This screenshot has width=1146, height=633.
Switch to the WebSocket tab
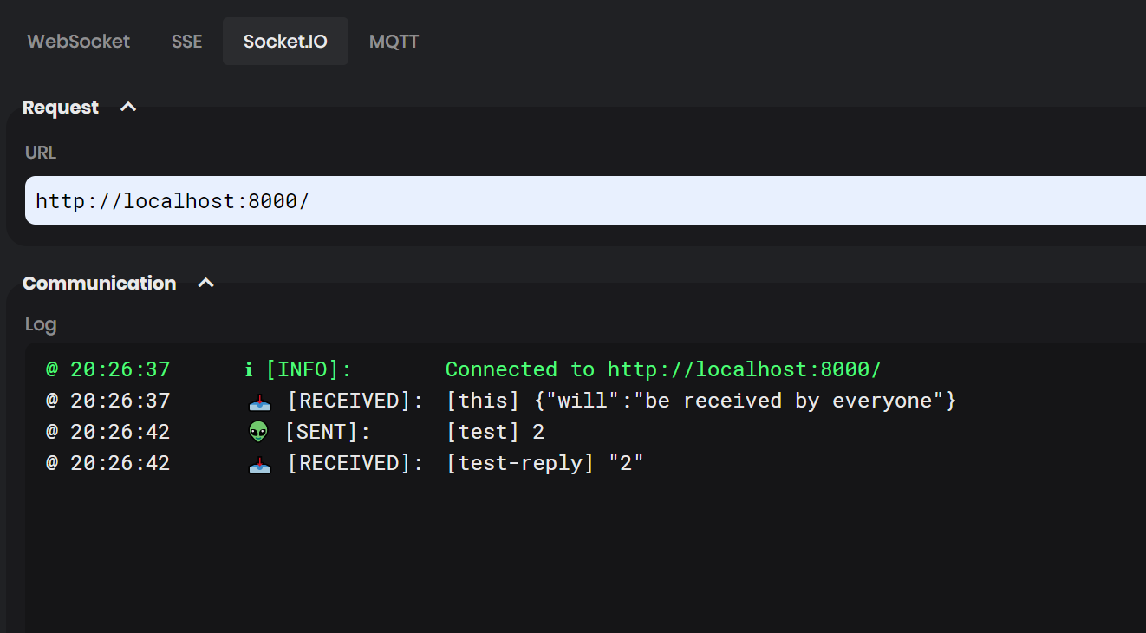pos(78,41)
